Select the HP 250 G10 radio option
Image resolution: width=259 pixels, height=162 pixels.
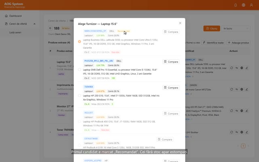coord(79,96)
